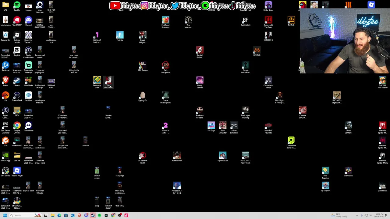Open the 'kunkun' video file
The width and height of the screenshot is (390, 219).
tap(85, 142)
